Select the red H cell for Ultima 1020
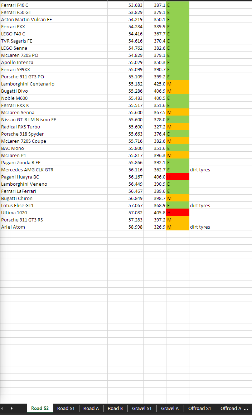252x415 pixels. tap(178, 212)
